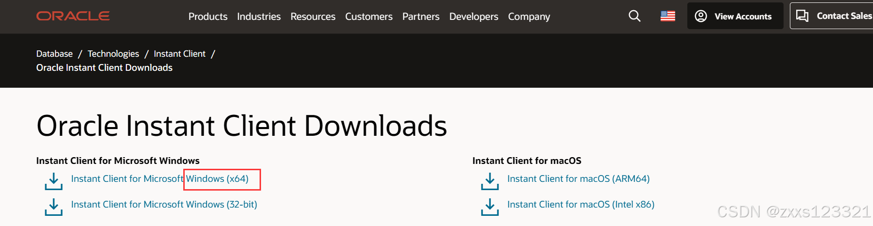
Task: Open the Partners menu
Action: tap(421, 16)
